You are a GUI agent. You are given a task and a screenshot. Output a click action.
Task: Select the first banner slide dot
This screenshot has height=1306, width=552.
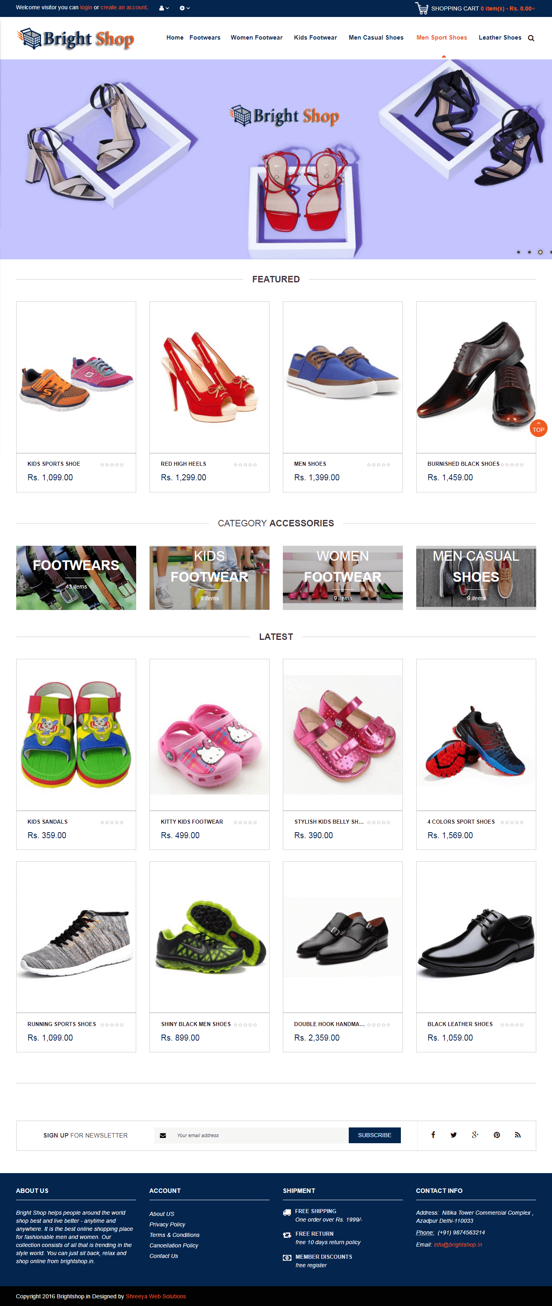(x=518, y=252)
